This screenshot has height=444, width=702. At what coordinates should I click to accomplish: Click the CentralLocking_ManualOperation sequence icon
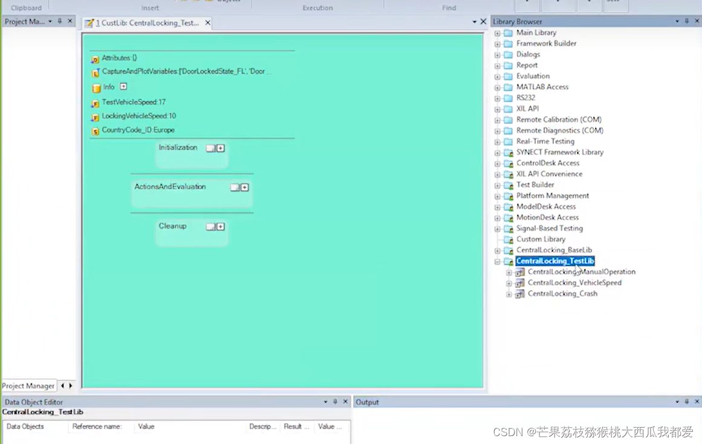coord(520,272)
